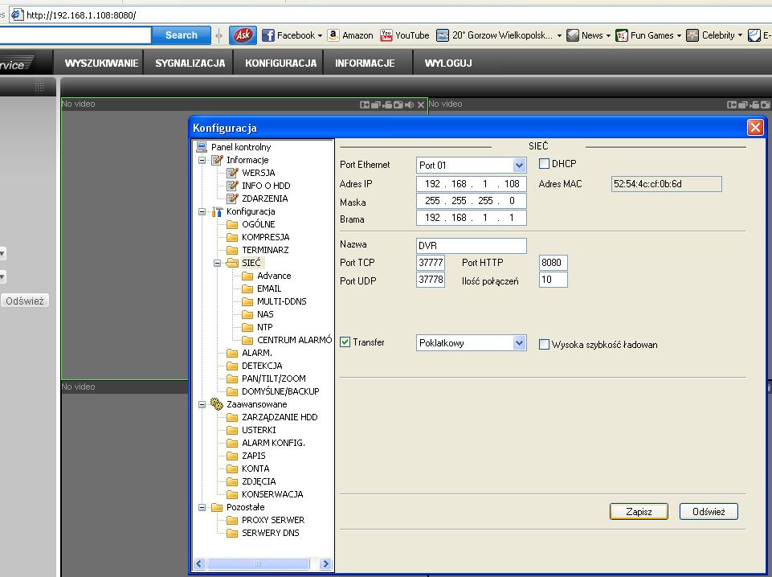Enable the DHCP checkbox

(x=544, y=164)
